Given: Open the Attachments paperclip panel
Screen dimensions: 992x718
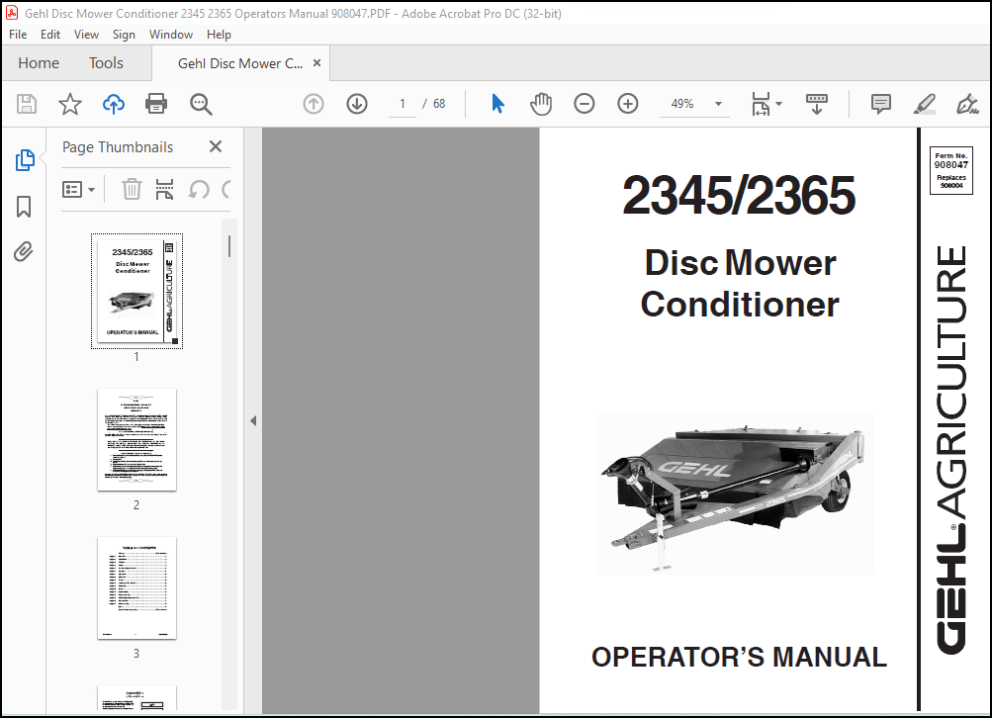Looking at the screenshot, I should tap(24, 252).
